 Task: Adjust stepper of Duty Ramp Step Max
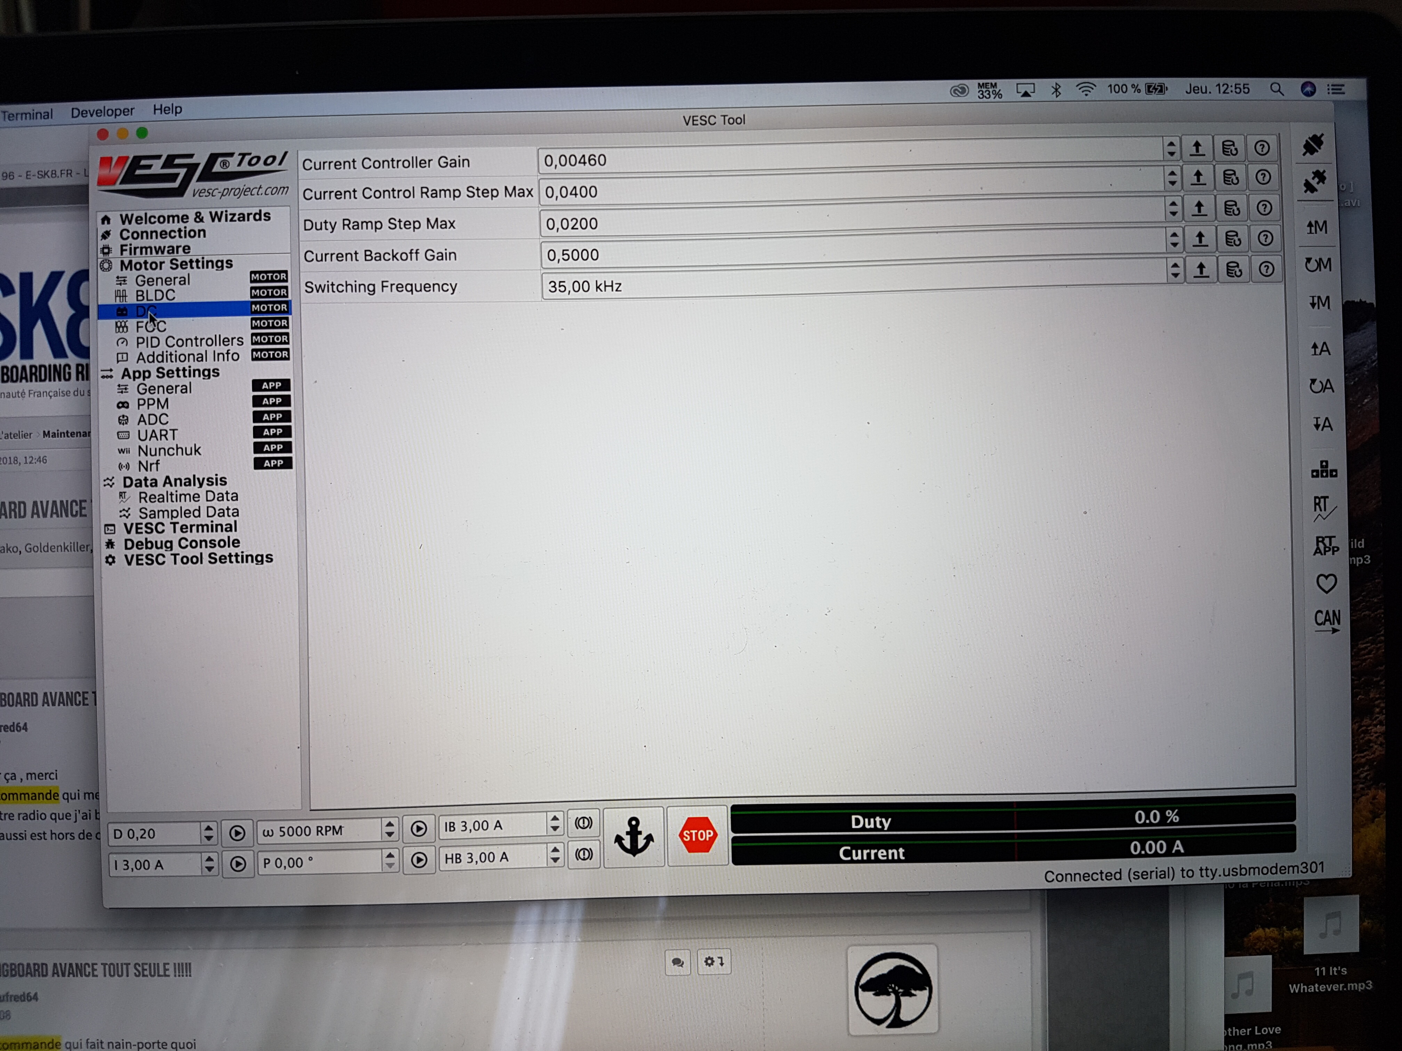tap(1173, 209)
